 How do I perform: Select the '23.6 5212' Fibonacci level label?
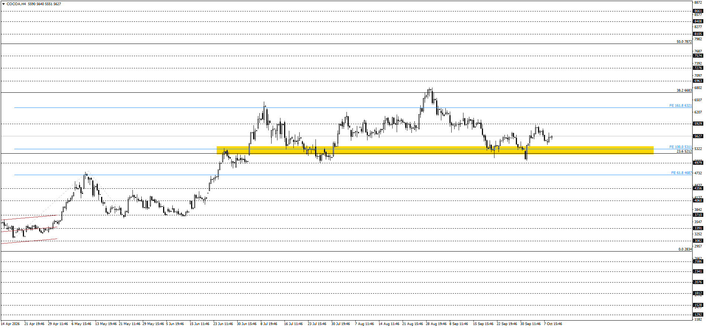[x=684, y=151]
